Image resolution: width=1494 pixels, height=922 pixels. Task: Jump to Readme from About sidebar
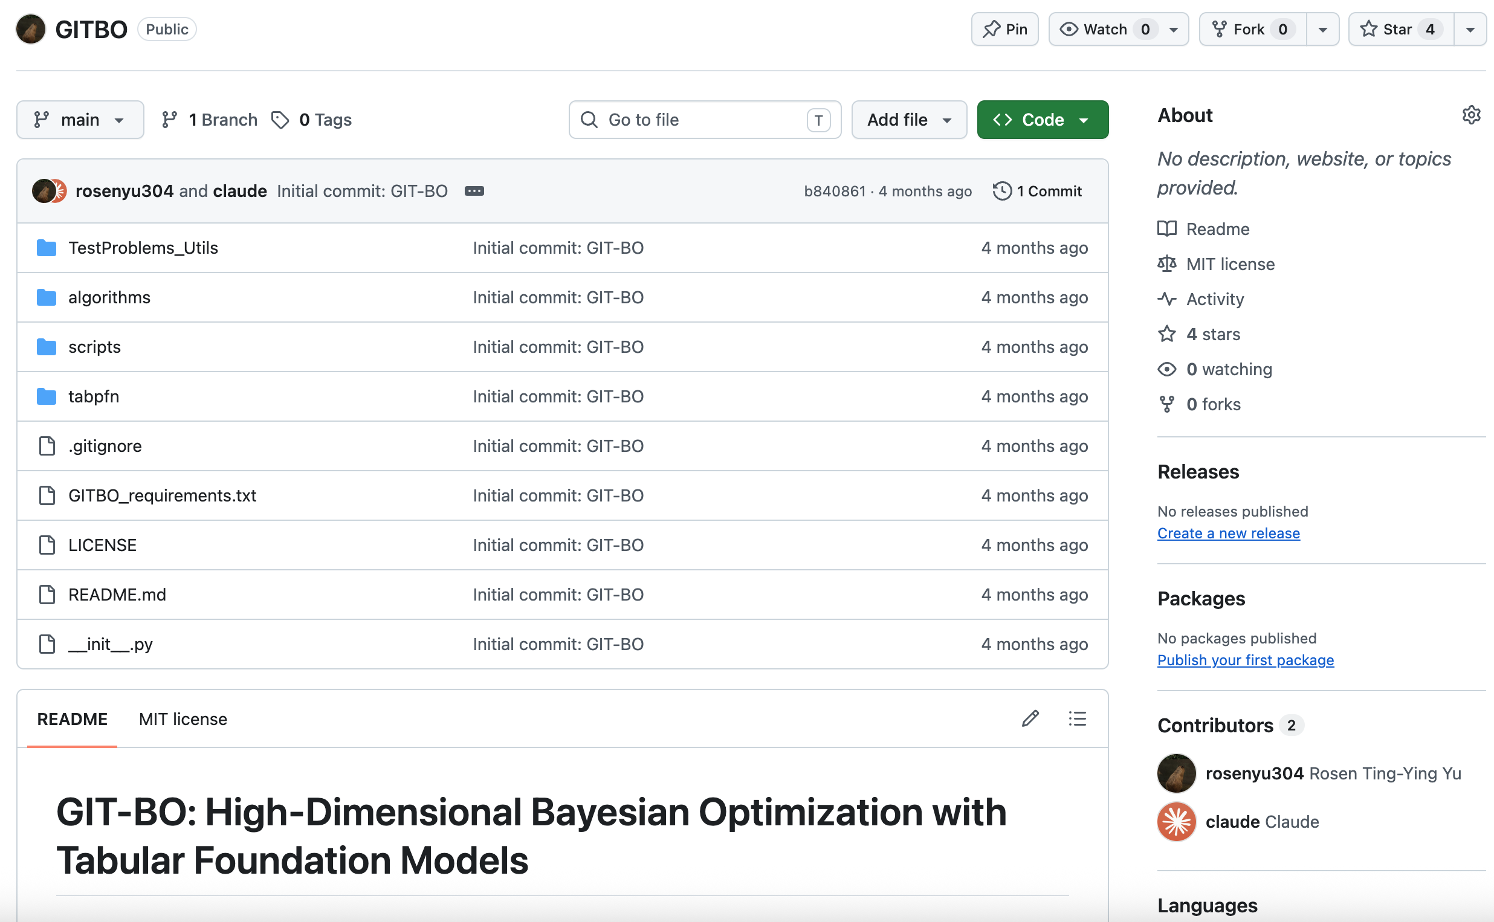click(1203, 228)
